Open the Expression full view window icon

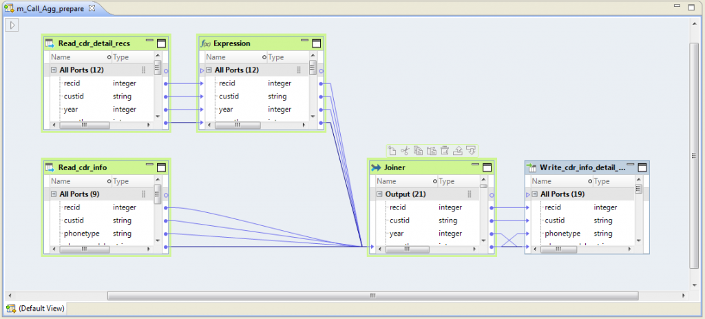(317, 43)
